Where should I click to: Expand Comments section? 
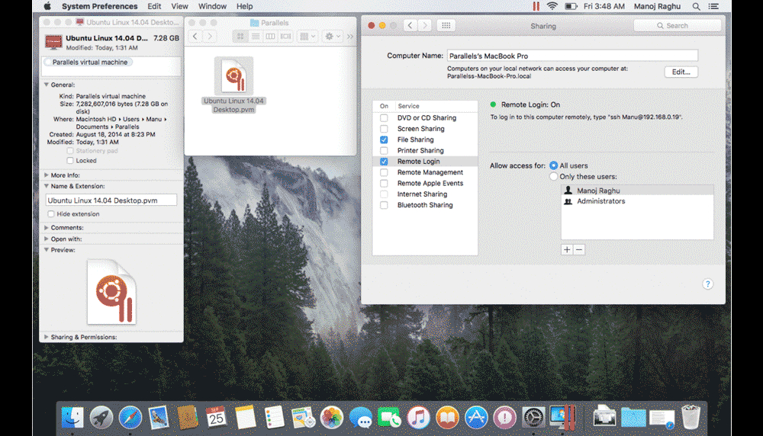click(47, 227)
